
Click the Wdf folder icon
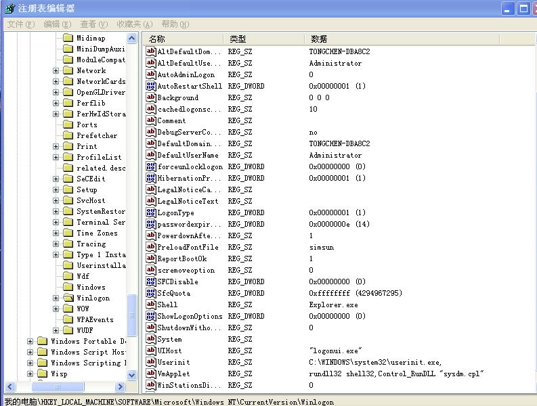click(x=68, y=276)
